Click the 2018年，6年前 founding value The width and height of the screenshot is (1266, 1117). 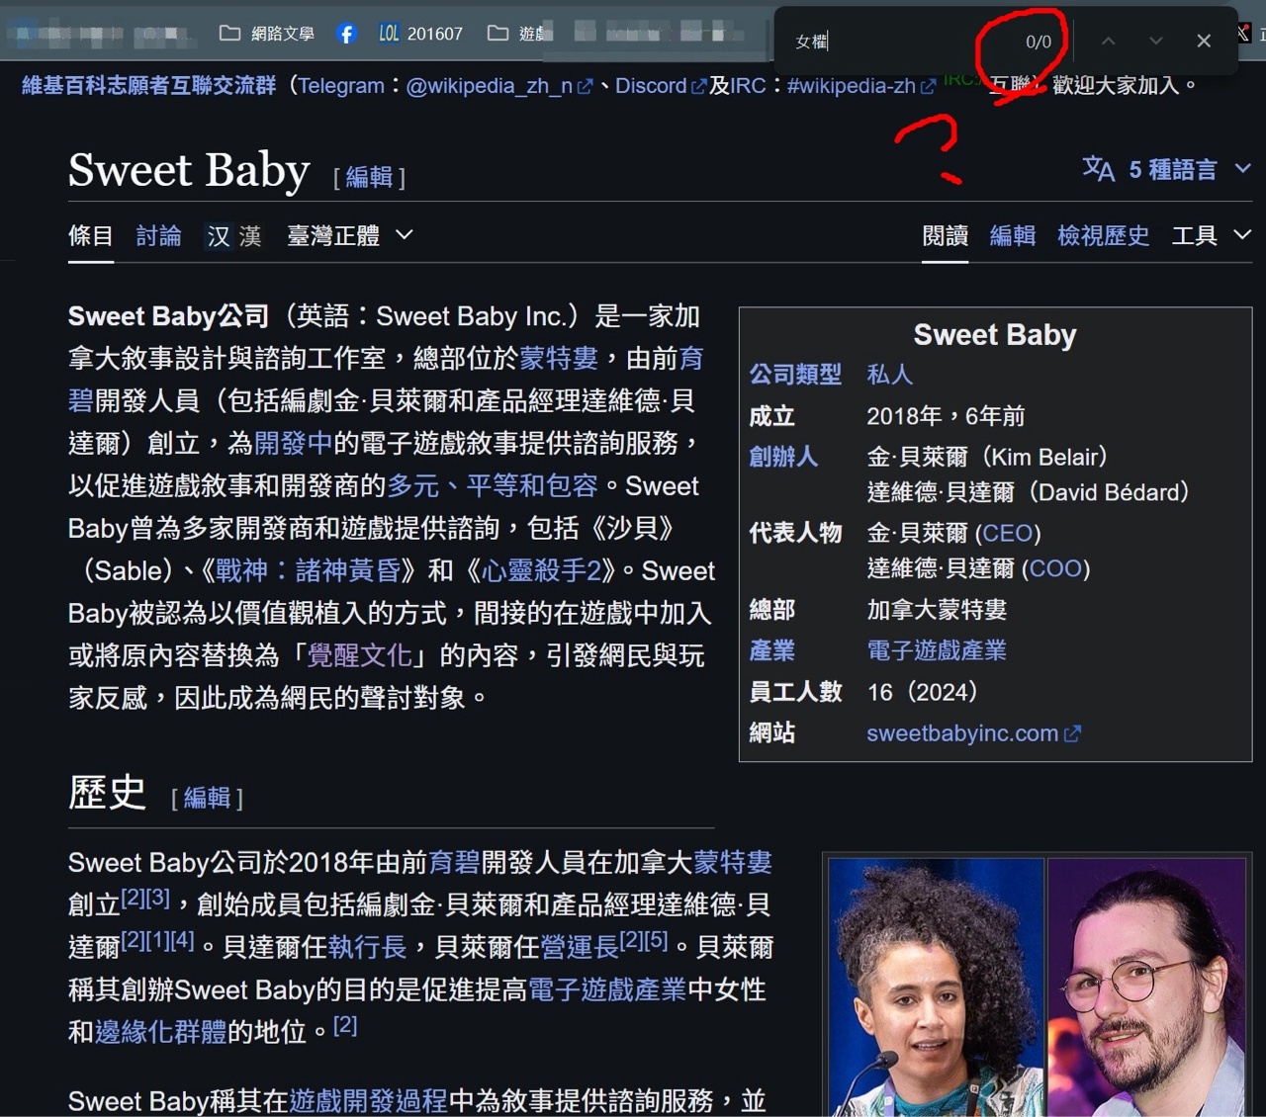coord(946,416)
